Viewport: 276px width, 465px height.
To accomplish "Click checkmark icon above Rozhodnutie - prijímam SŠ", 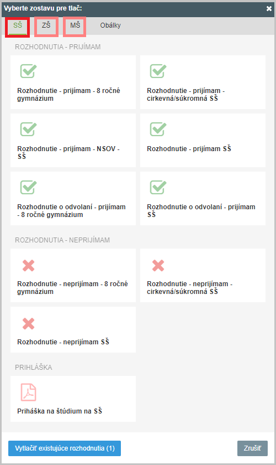I will 158,130.
